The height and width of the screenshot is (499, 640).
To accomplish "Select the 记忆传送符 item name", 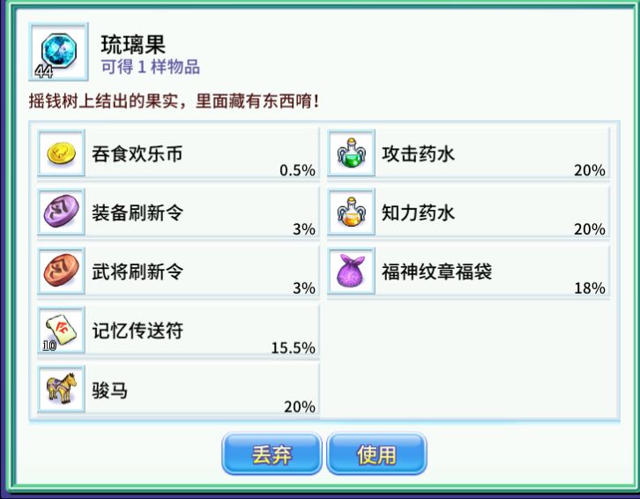I will [x=137, y=331].
